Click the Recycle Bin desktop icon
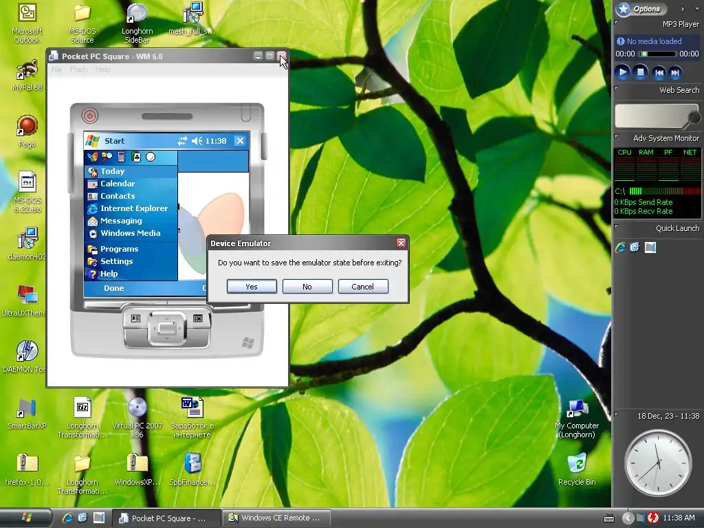 pyautogui.click(x=577, y=470)
